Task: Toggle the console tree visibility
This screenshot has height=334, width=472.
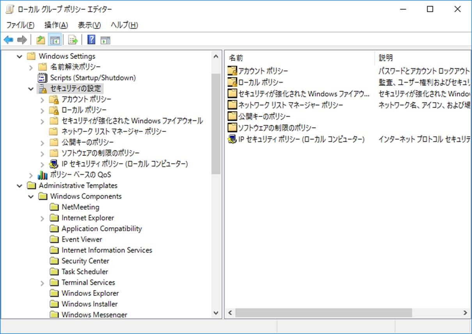Action: pyautogui.click(x=55, y=39)
